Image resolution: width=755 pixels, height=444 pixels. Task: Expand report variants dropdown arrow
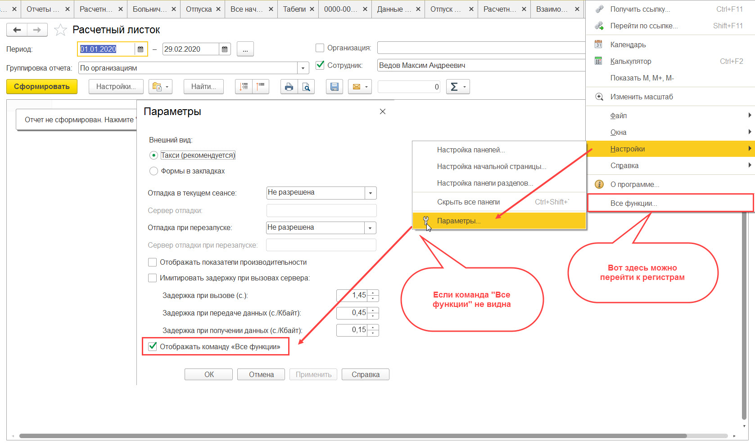coord(167,87)
